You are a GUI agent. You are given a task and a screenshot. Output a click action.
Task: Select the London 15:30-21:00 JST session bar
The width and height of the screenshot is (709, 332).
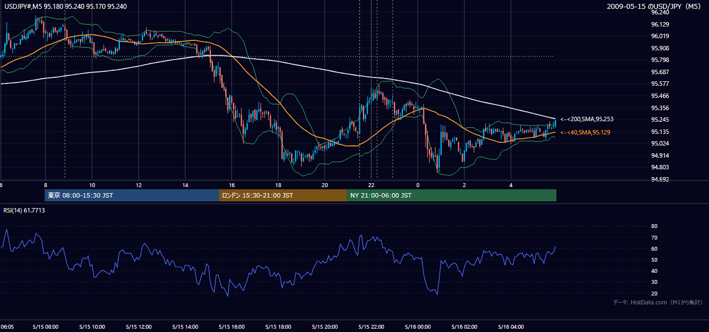(x=283, y=195)
